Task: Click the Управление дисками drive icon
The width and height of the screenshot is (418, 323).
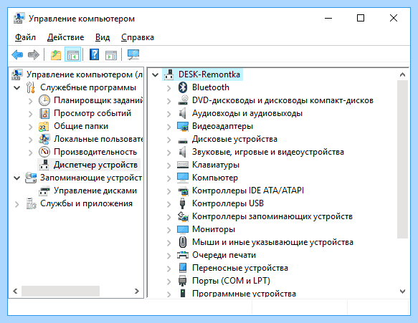Action: coord(44,191)
